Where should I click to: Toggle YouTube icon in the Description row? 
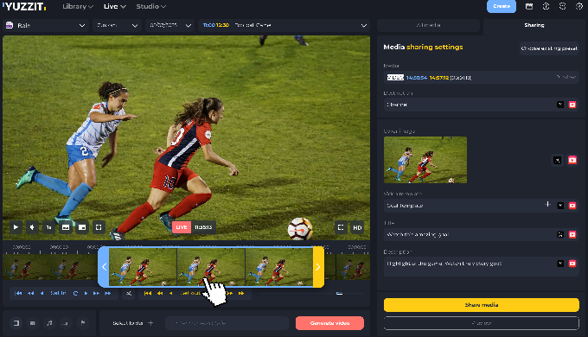(572, 264)
